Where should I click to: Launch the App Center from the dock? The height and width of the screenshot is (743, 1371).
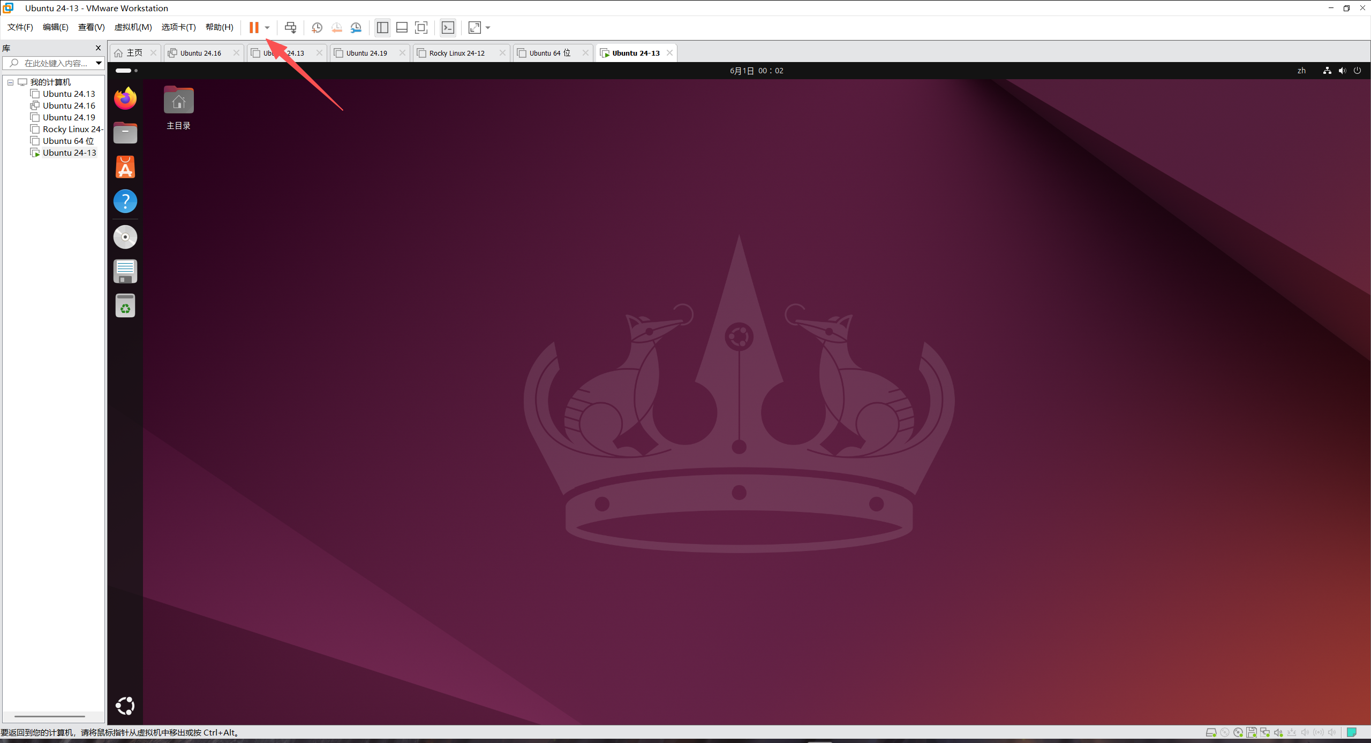pos(125,167)
